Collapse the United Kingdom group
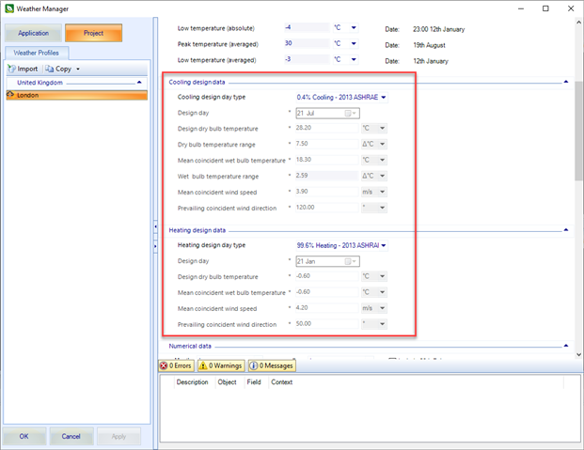Viewport: 584px width, 450px height. (x=139, y=83)
